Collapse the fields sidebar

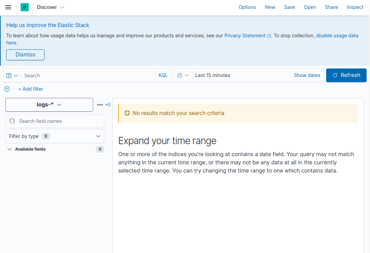108,105
